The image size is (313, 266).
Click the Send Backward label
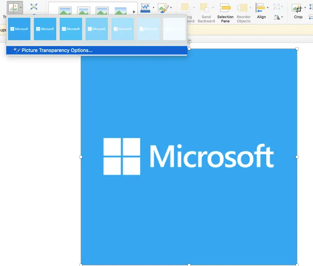click(x=206, y=19)
